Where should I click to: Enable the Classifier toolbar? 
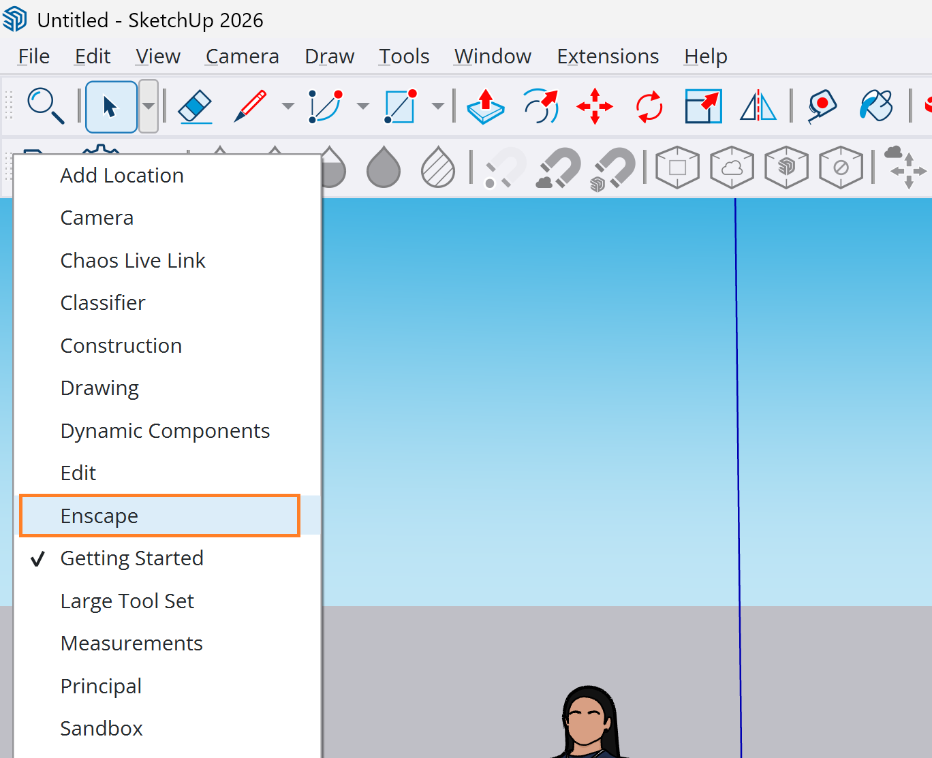[167, 303]
